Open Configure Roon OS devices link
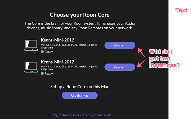Viewport: 191px width, 119px height. [80, 115]
